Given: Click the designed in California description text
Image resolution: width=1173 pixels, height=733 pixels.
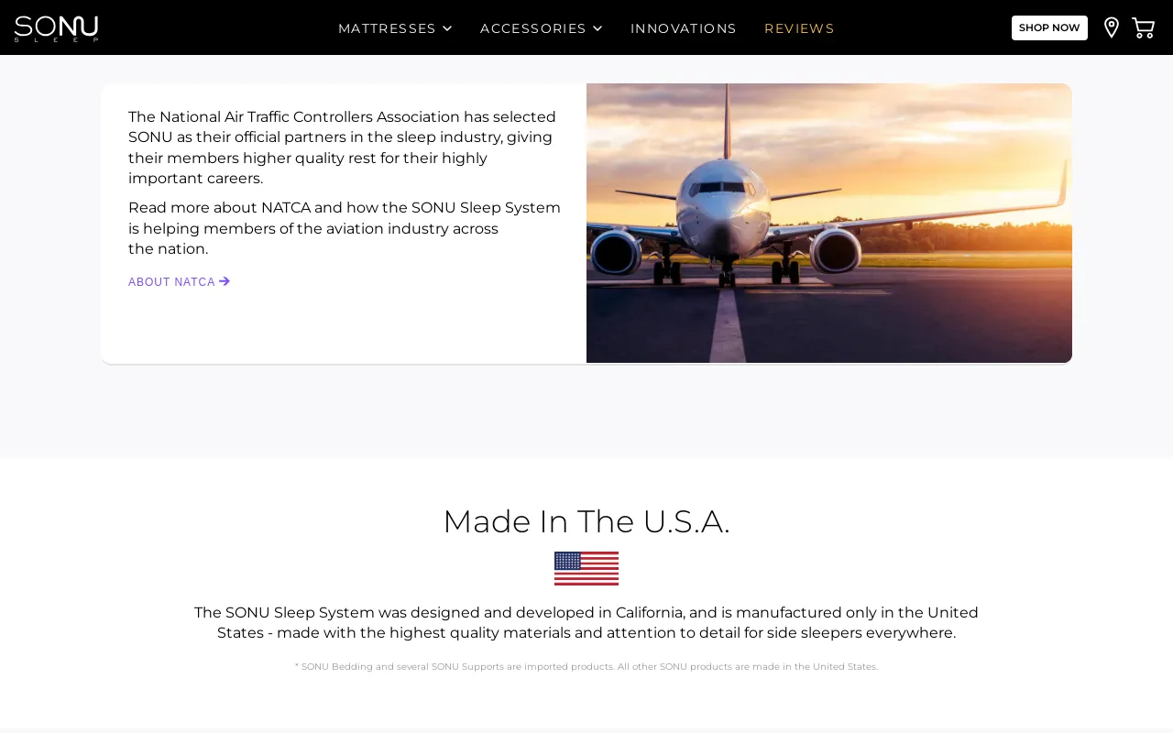Looking at the screenshot, I should pyautogui.click(x=586, y=623).
